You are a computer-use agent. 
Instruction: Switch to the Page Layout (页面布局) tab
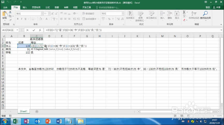pos(36,7)
